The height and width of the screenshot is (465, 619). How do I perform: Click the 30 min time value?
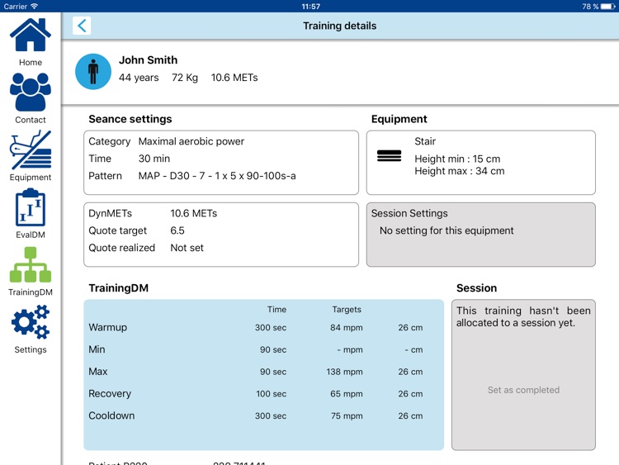click(x=154, y=159)
